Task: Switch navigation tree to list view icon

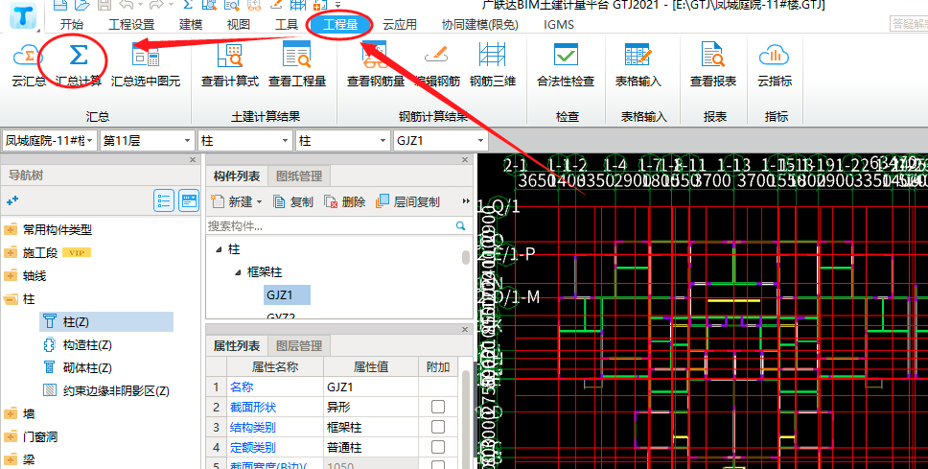Action: click(164, 201)
